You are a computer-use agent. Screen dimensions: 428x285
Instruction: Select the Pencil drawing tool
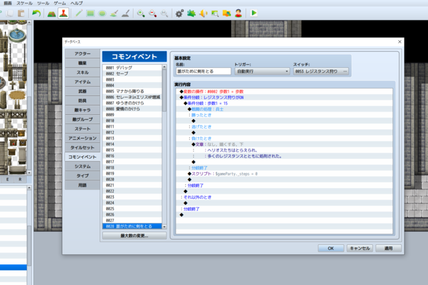click(x=79, y=13)
